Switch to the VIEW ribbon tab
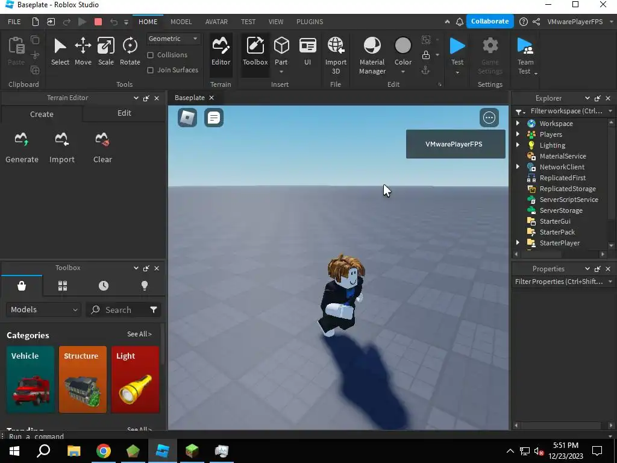The width and height of the screenshot is (617, 463). point(276,22)
